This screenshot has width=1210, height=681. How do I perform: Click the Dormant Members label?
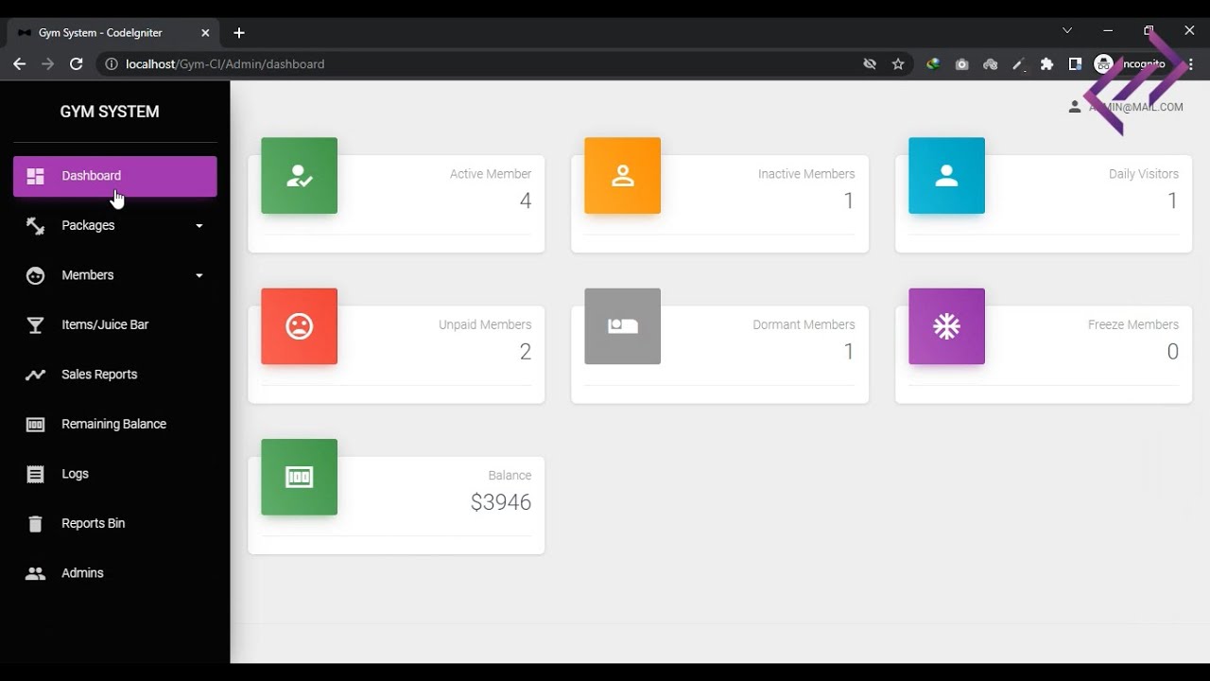[804, 324]
